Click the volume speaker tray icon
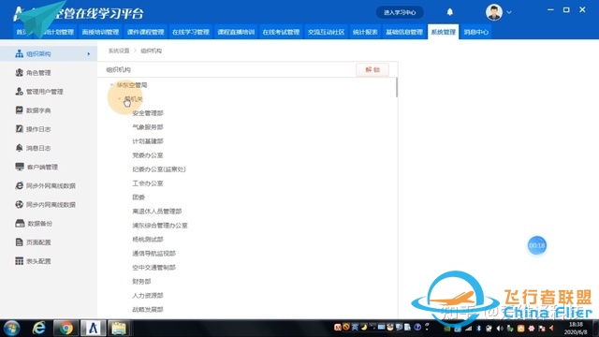The image size is (599, 337). pos(500,329)
